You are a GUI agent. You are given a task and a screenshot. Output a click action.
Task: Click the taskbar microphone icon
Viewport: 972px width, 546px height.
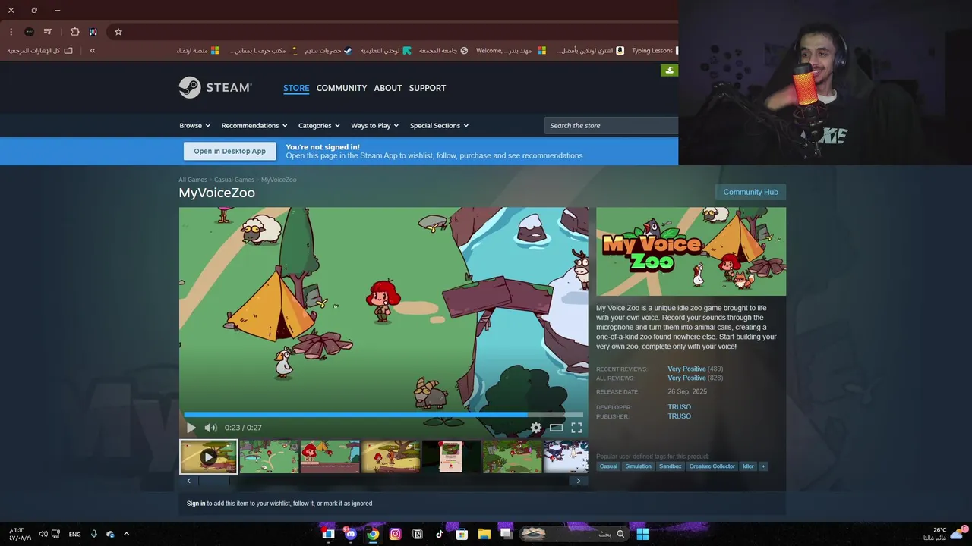[94, 534]
